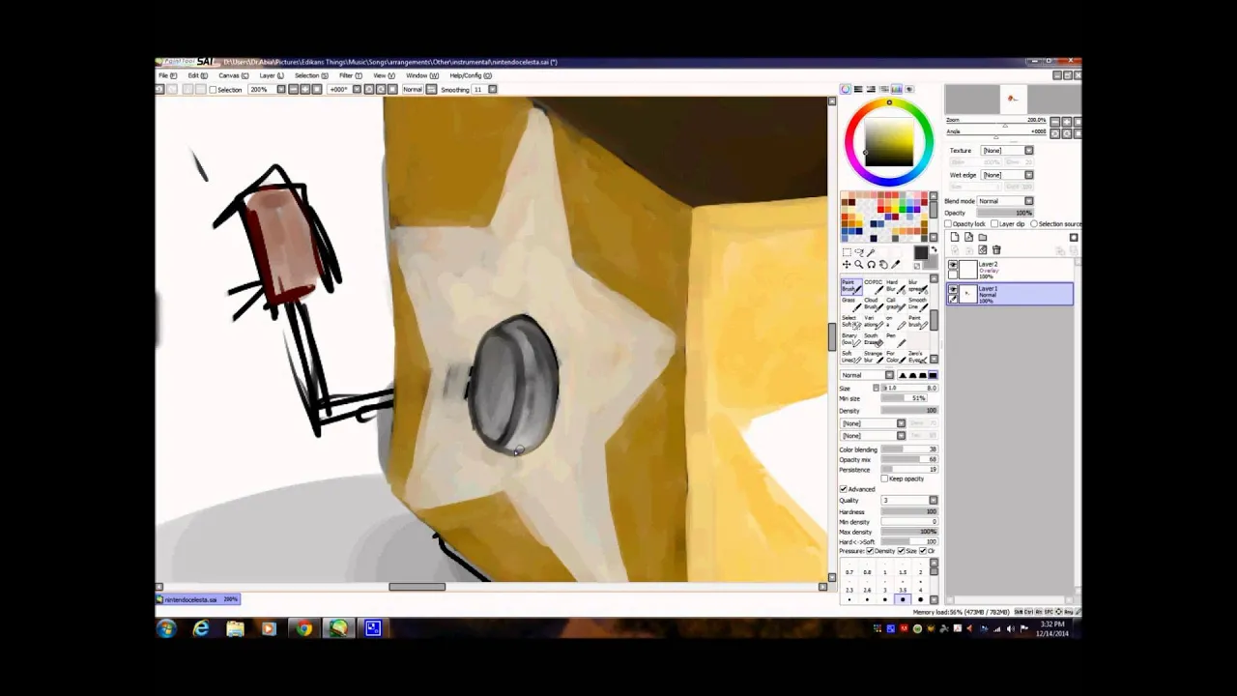Clear the selected layer
The height and width of the screenshot is (696, 1237).
pos(983,249)
